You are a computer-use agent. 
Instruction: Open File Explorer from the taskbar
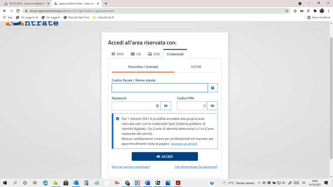pyautogui.click(x=56, y=183)
